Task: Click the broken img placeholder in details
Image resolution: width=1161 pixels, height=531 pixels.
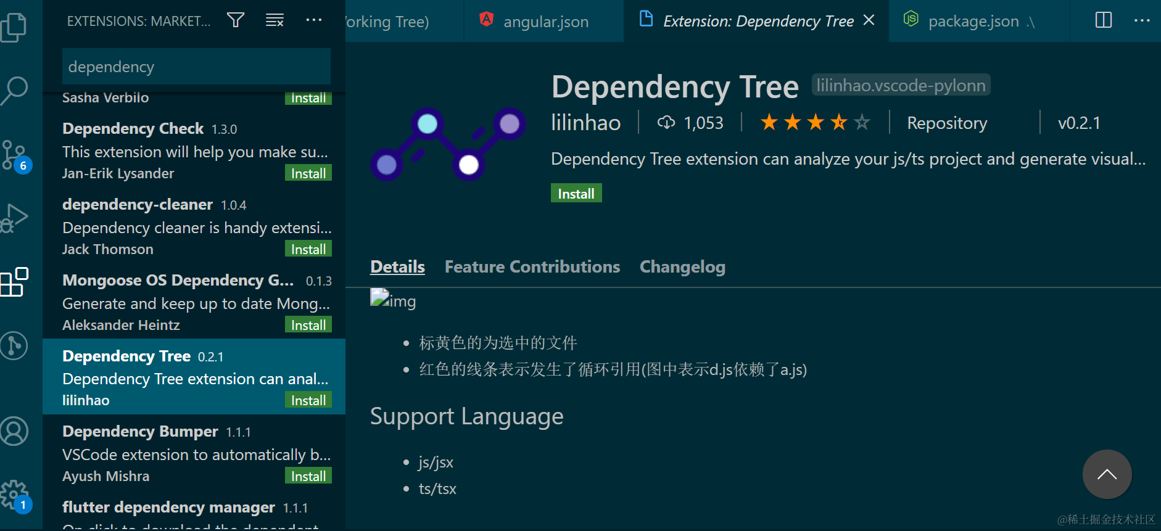Action: (x=393, y=300)
